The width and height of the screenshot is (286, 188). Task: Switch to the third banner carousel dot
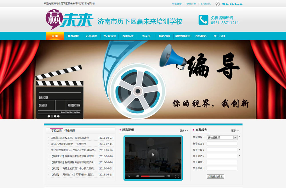coord(55,116)
